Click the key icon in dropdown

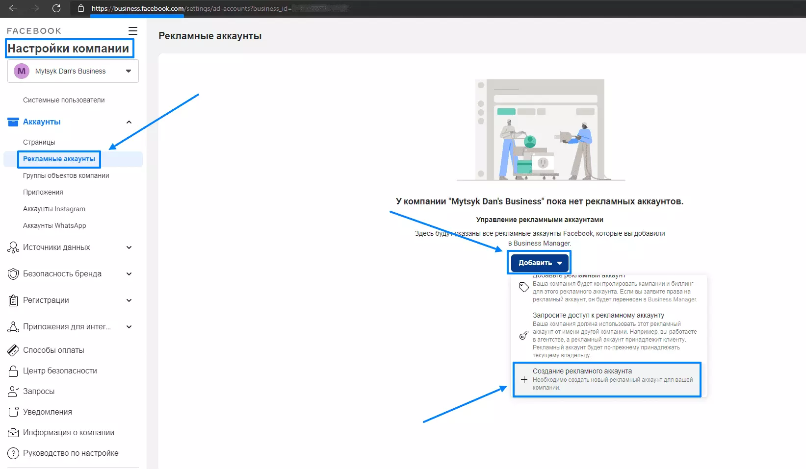tap(524, 335)
